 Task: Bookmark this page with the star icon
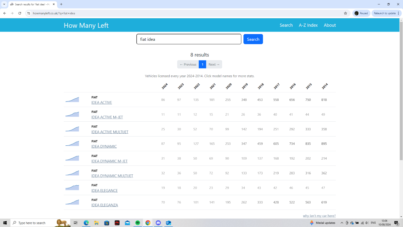click(345, 13)
